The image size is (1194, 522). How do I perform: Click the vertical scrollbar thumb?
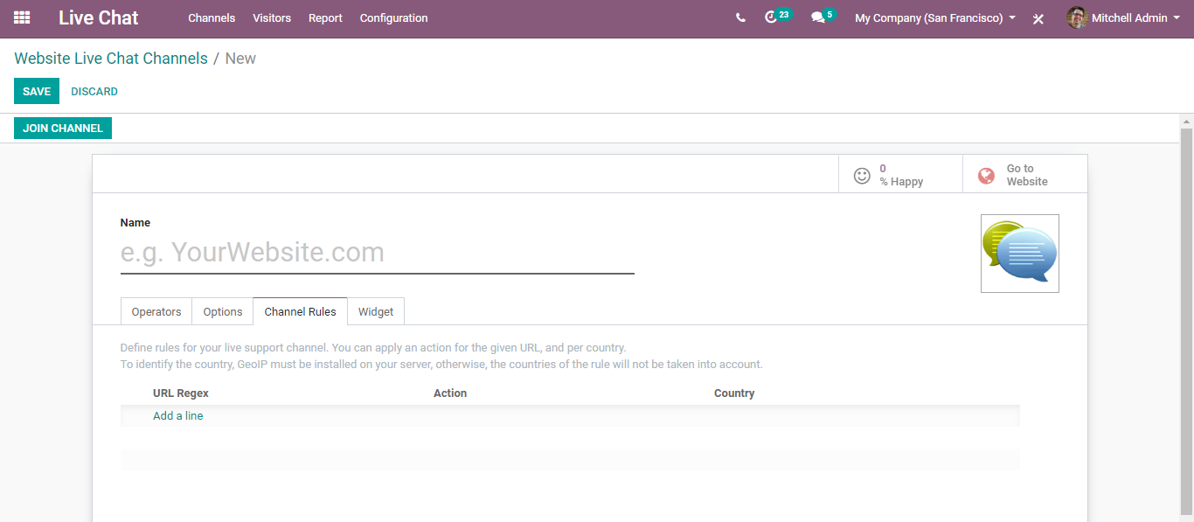click(x=1186, y=320)
